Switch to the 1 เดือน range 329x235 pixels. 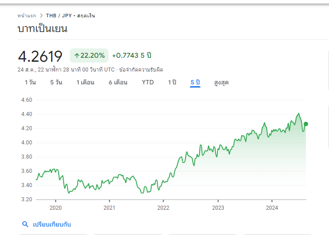(x=86, y=82)
